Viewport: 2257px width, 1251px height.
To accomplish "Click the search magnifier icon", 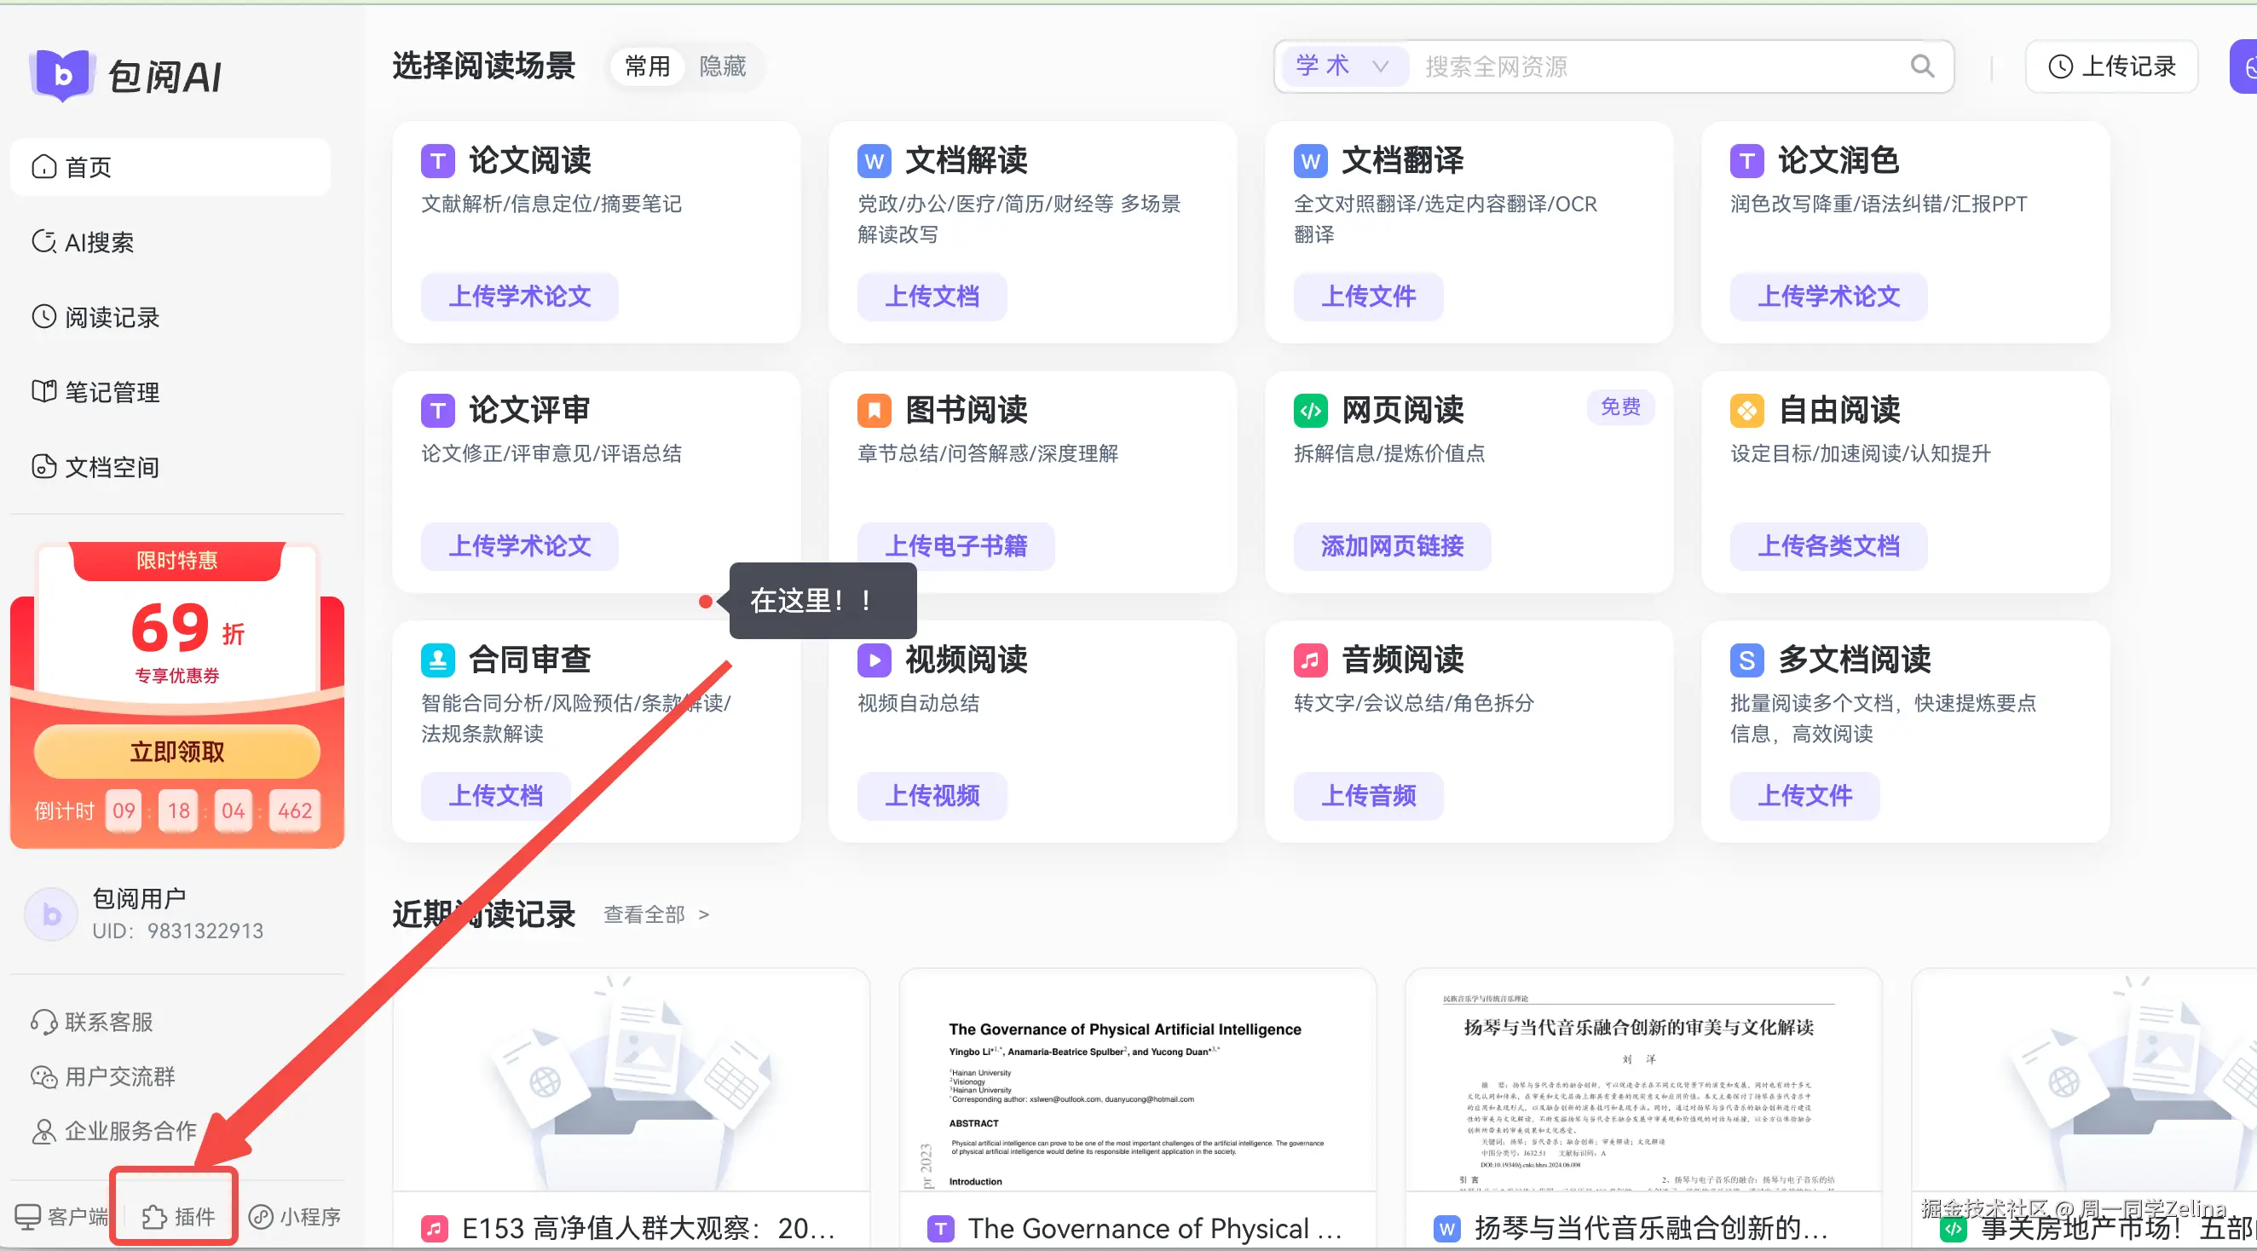I will [1922, 66].
